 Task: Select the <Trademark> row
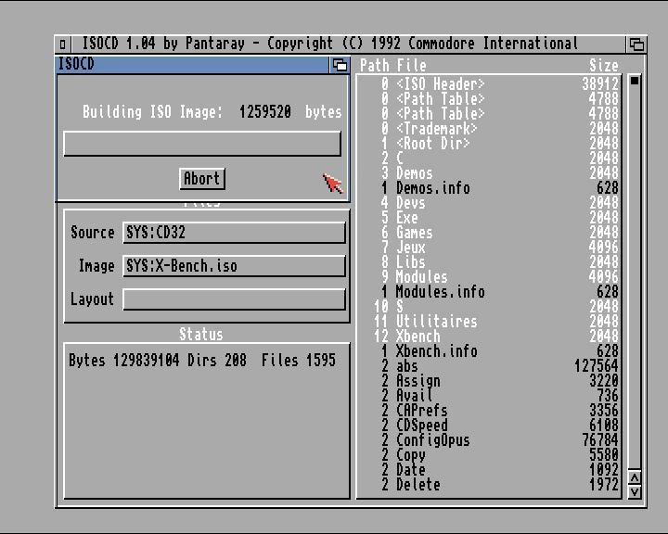489,128
